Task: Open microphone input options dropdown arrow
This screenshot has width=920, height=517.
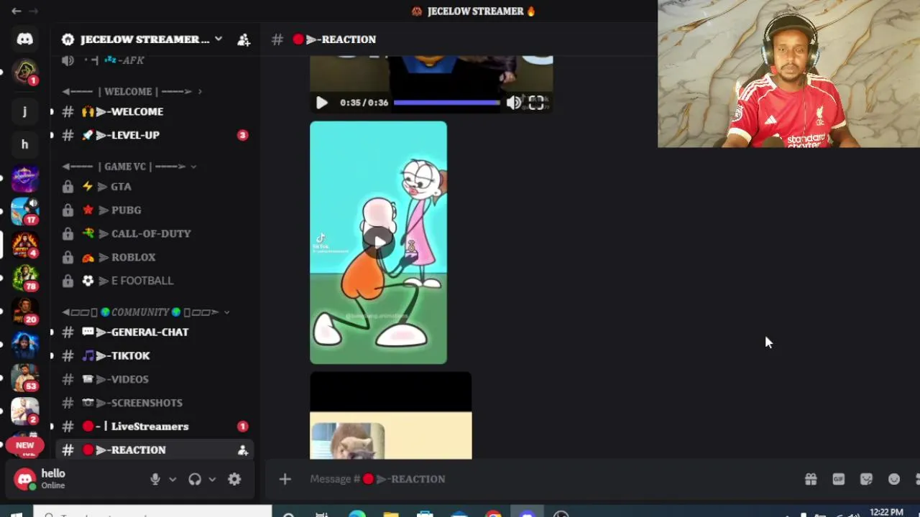Action: [172, 479]
